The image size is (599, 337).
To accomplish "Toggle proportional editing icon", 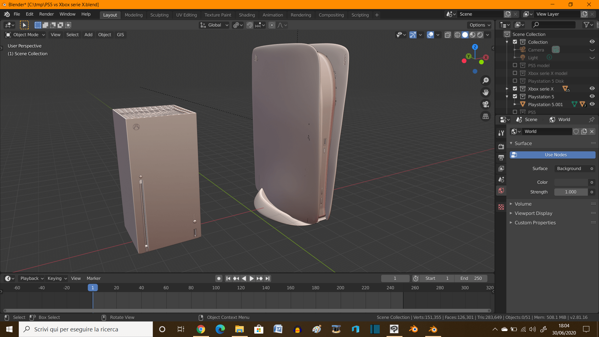I will click(272, 25).
